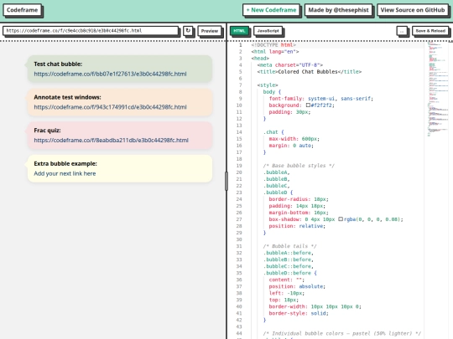Image resolution: width=453 pixels, height=339 pixels.
Task: Open the Made by @thesephist link
Action: coord(338,10)
